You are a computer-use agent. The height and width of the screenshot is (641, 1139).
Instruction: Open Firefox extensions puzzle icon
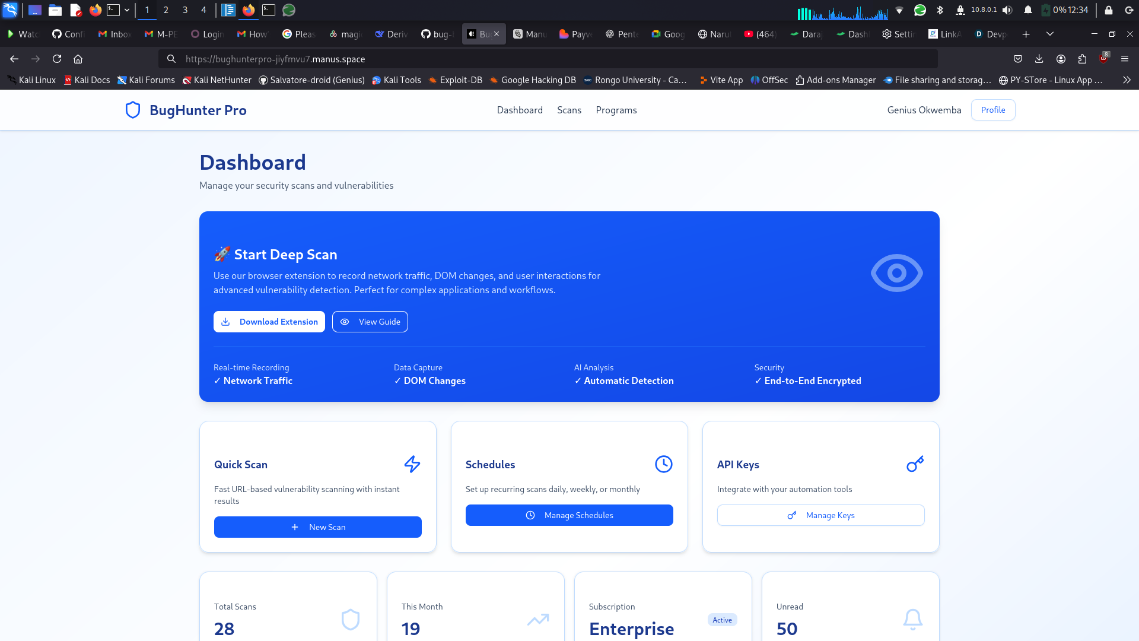click(1082, 59)
